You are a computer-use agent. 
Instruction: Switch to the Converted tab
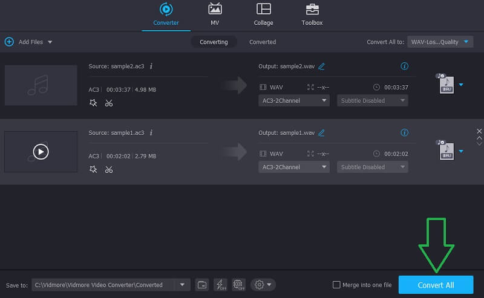click(x=263, y=42)
